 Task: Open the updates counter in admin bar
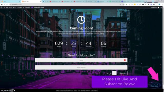click(11, 7)
